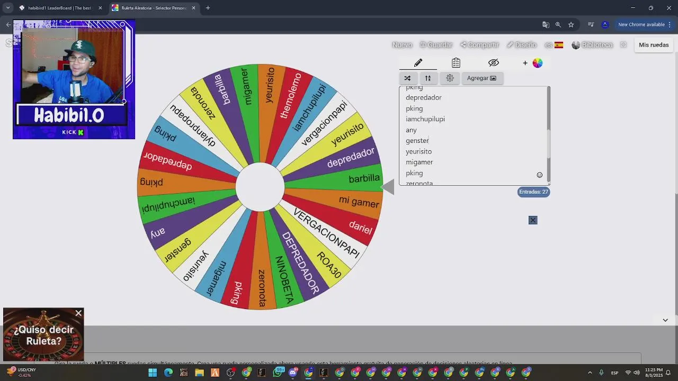Launch Microsoft Edge from the taskbar
The image size is (678, 381).
coord(168,373)
